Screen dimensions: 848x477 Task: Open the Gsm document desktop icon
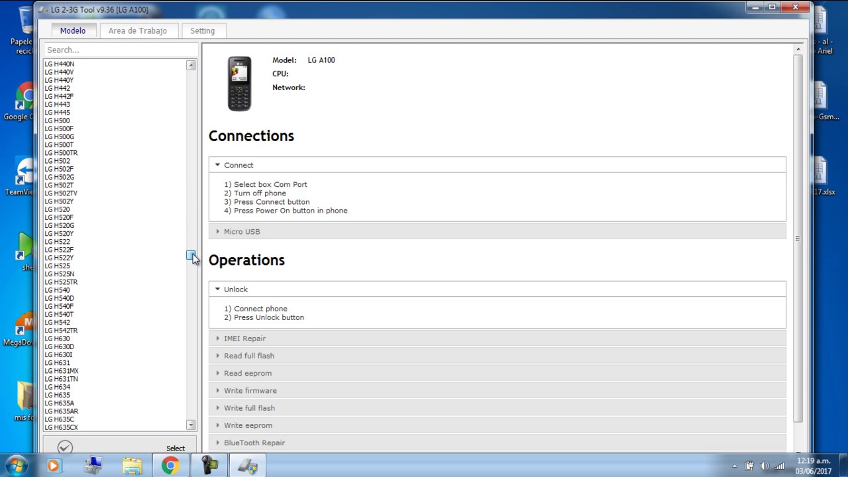point(823,101)
